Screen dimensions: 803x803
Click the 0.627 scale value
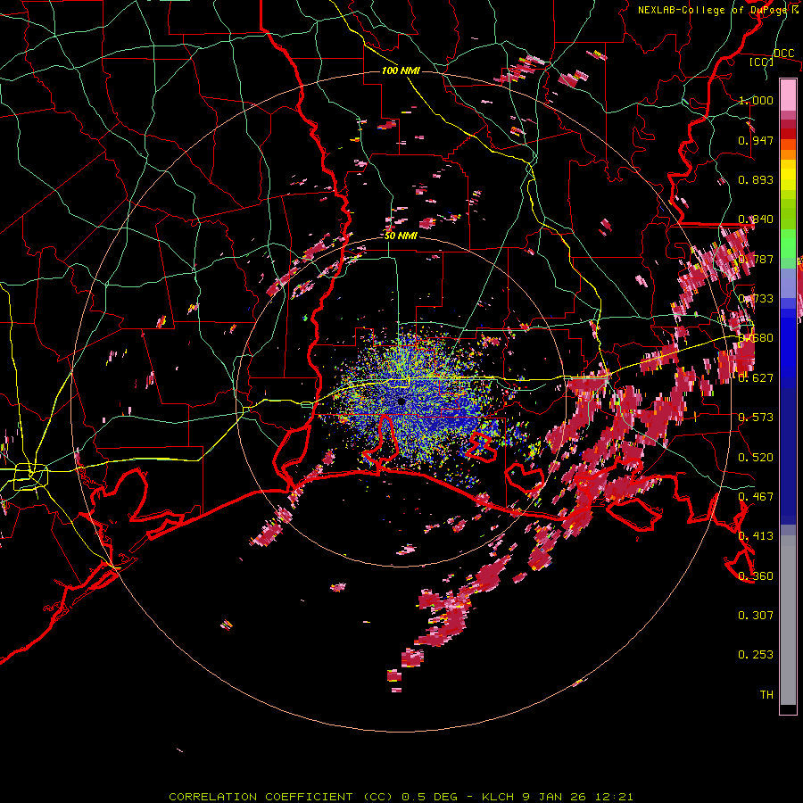tap(756, 378)
